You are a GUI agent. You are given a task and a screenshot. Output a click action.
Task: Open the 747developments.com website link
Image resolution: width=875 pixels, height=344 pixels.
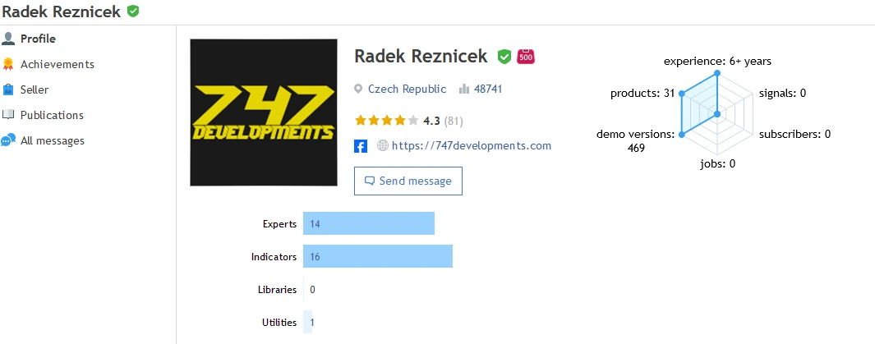tap(472, 146)
